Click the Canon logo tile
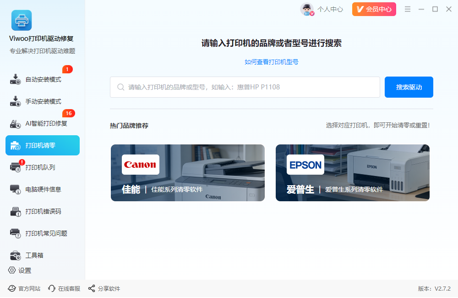This screenshot has height=298, width=458. click(x=141, y=165)
